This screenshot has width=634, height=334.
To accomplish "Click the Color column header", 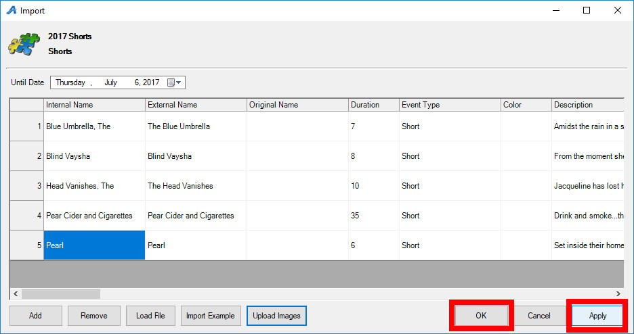I will pyautogui.click(x=526, y=105).
